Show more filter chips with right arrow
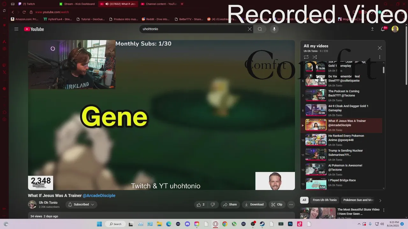Image resolution: width=408 pixels, height=229 pixels. click(380, 200)
